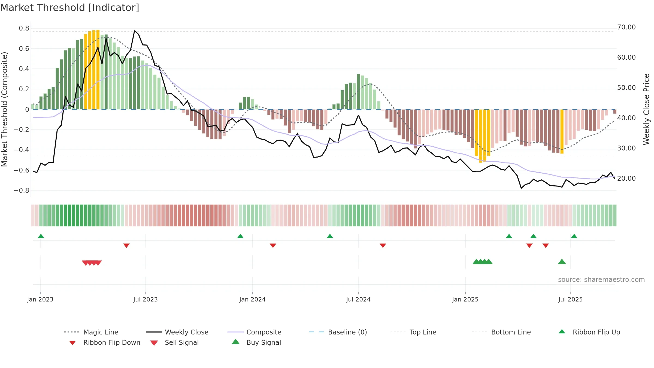The width and height of the screenshot is (654, 368).
Task: Click the ribbon flip down triangle before Jul 2023
Action: point(126,246)
